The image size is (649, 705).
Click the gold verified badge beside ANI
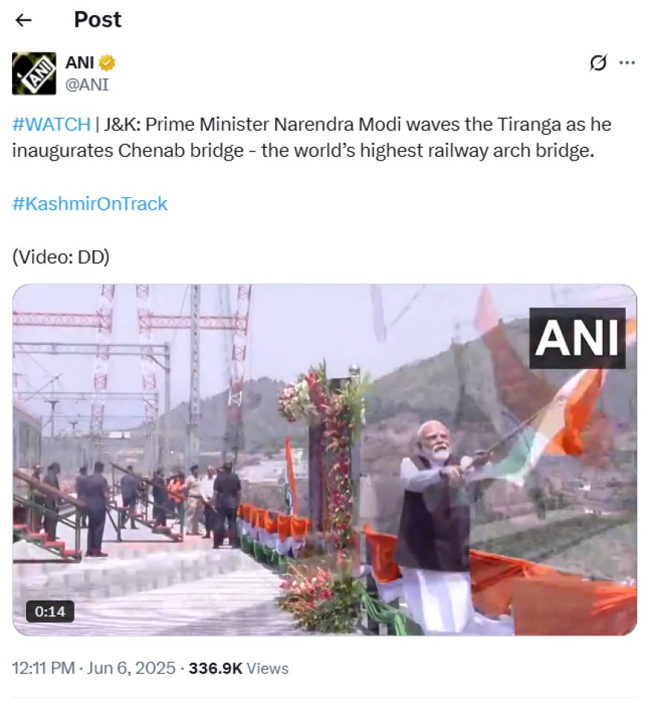107,63
